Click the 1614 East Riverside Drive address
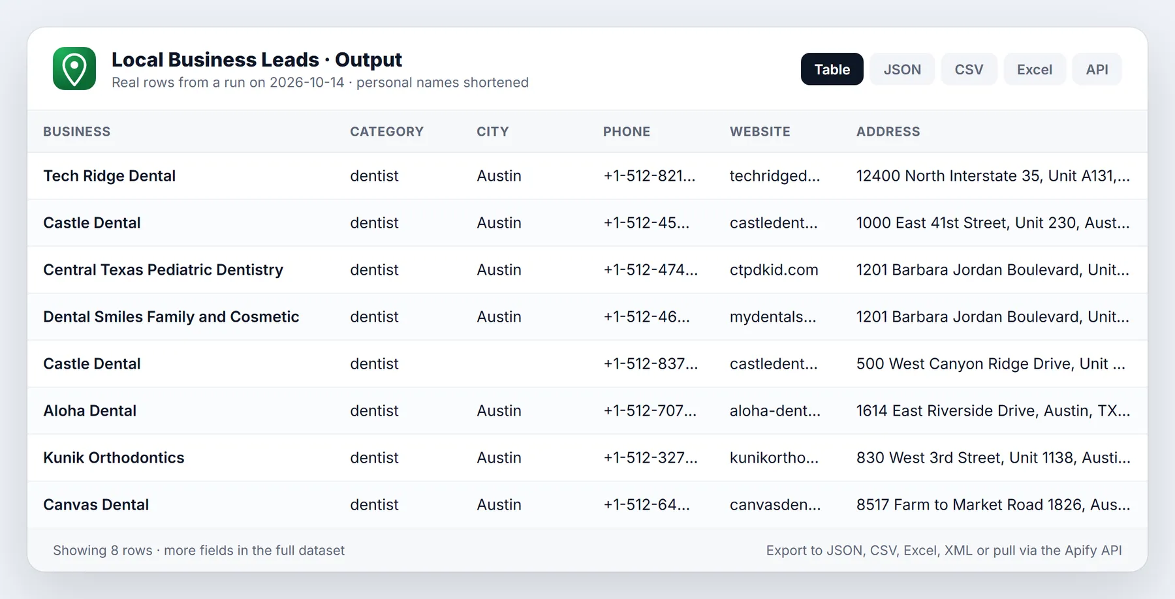This screenshot has width=1175, height=599. [993, 411]
